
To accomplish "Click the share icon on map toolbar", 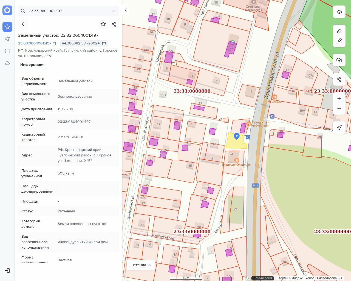I will point(339,79).
